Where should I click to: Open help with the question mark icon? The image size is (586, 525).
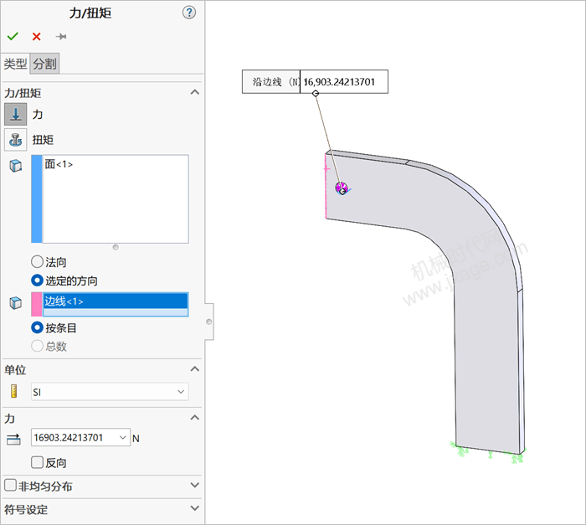click(189, 13)
